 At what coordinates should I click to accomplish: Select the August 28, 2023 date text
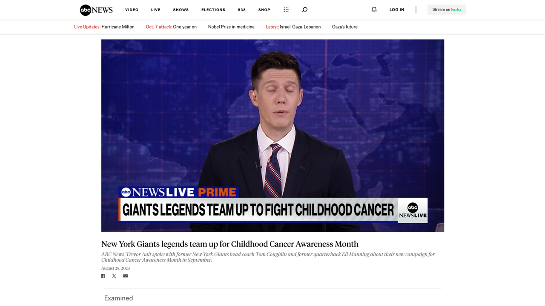(115, 268)
